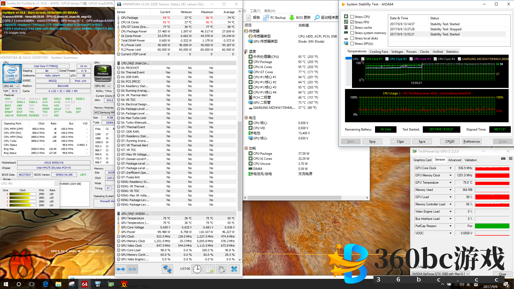This screenshot has width=514, height=289.
Task: Open HWiNFO sensor settings gear icon
Action: [x=222, y=269]
